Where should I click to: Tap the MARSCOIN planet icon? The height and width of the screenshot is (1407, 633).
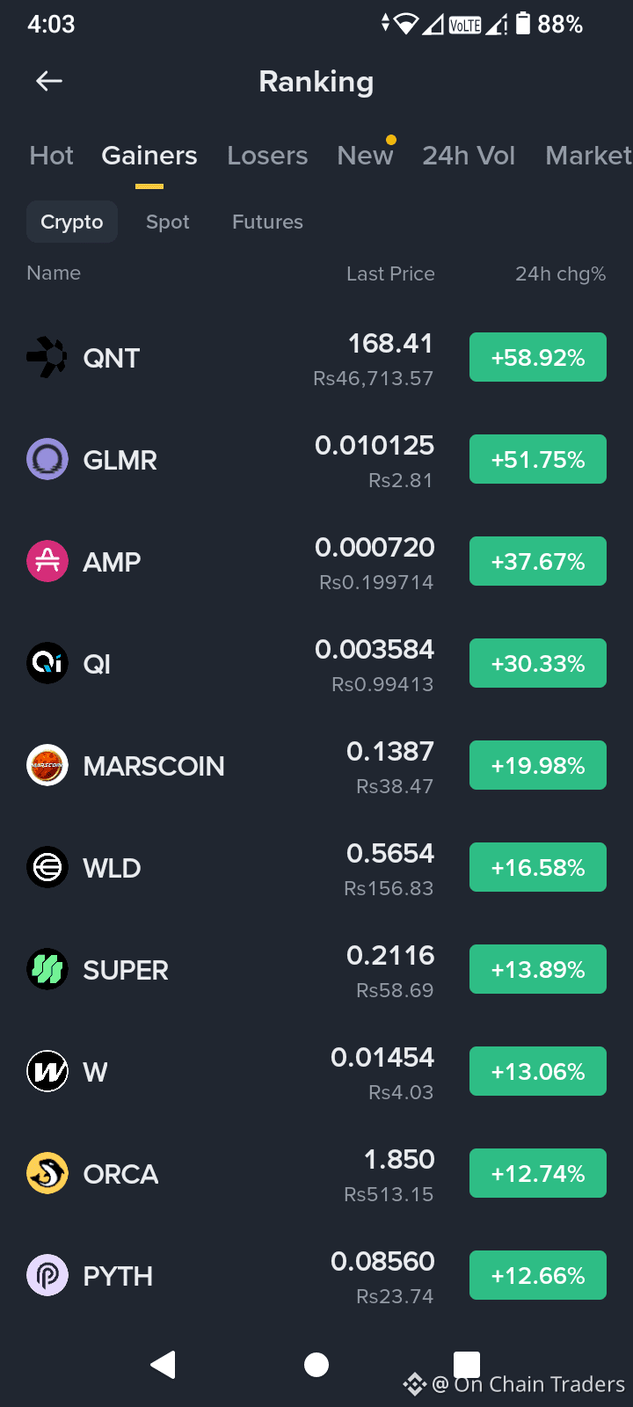47,765
